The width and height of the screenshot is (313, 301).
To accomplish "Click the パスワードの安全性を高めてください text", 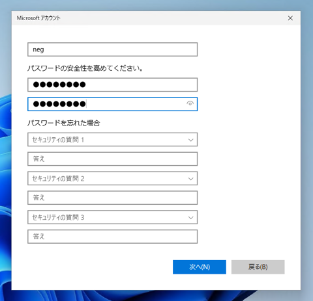I will coord(85,68).
